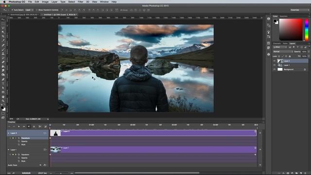
Task: Click the lock icon on the Background layer
Action: 305,70
